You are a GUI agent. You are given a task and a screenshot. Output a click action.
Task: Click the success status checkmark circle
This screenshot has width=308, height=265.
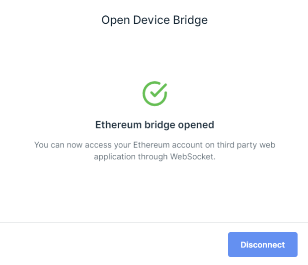(x=154, y=93)
